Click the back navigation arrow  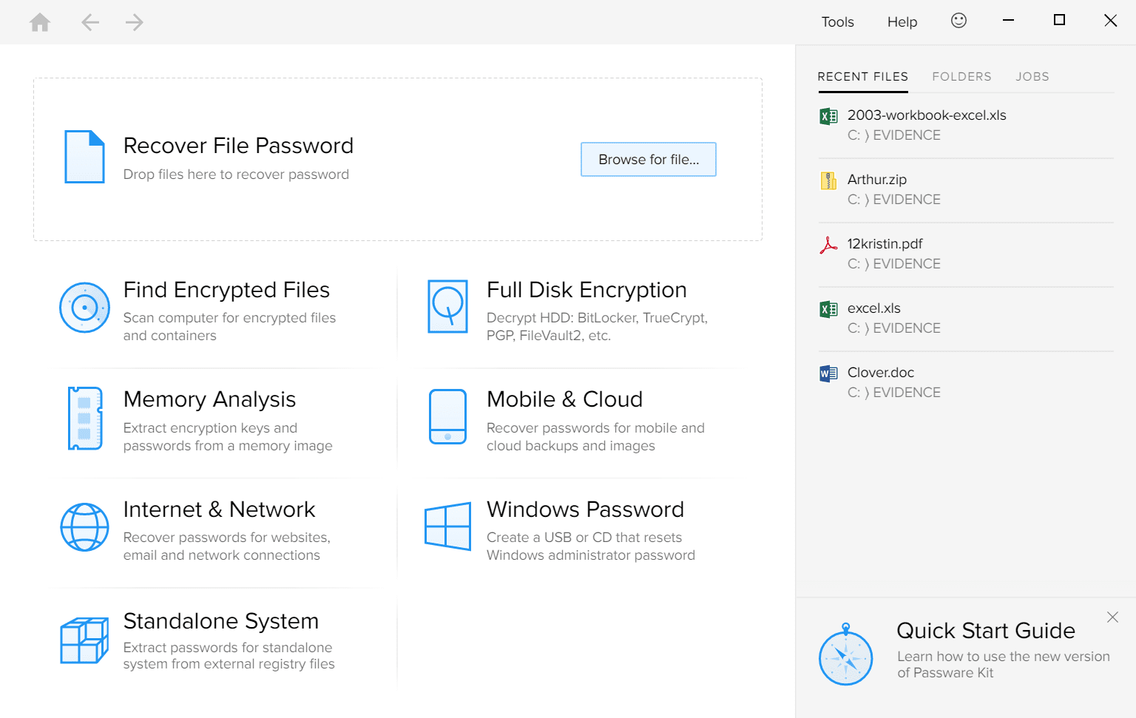point(90,21)
